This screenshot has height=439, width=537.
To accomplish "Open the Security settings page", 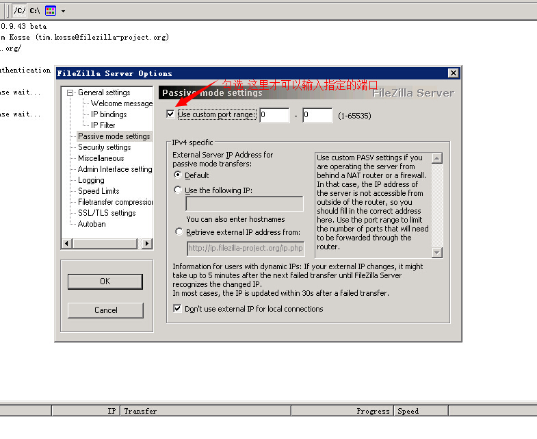I will 105,147.
